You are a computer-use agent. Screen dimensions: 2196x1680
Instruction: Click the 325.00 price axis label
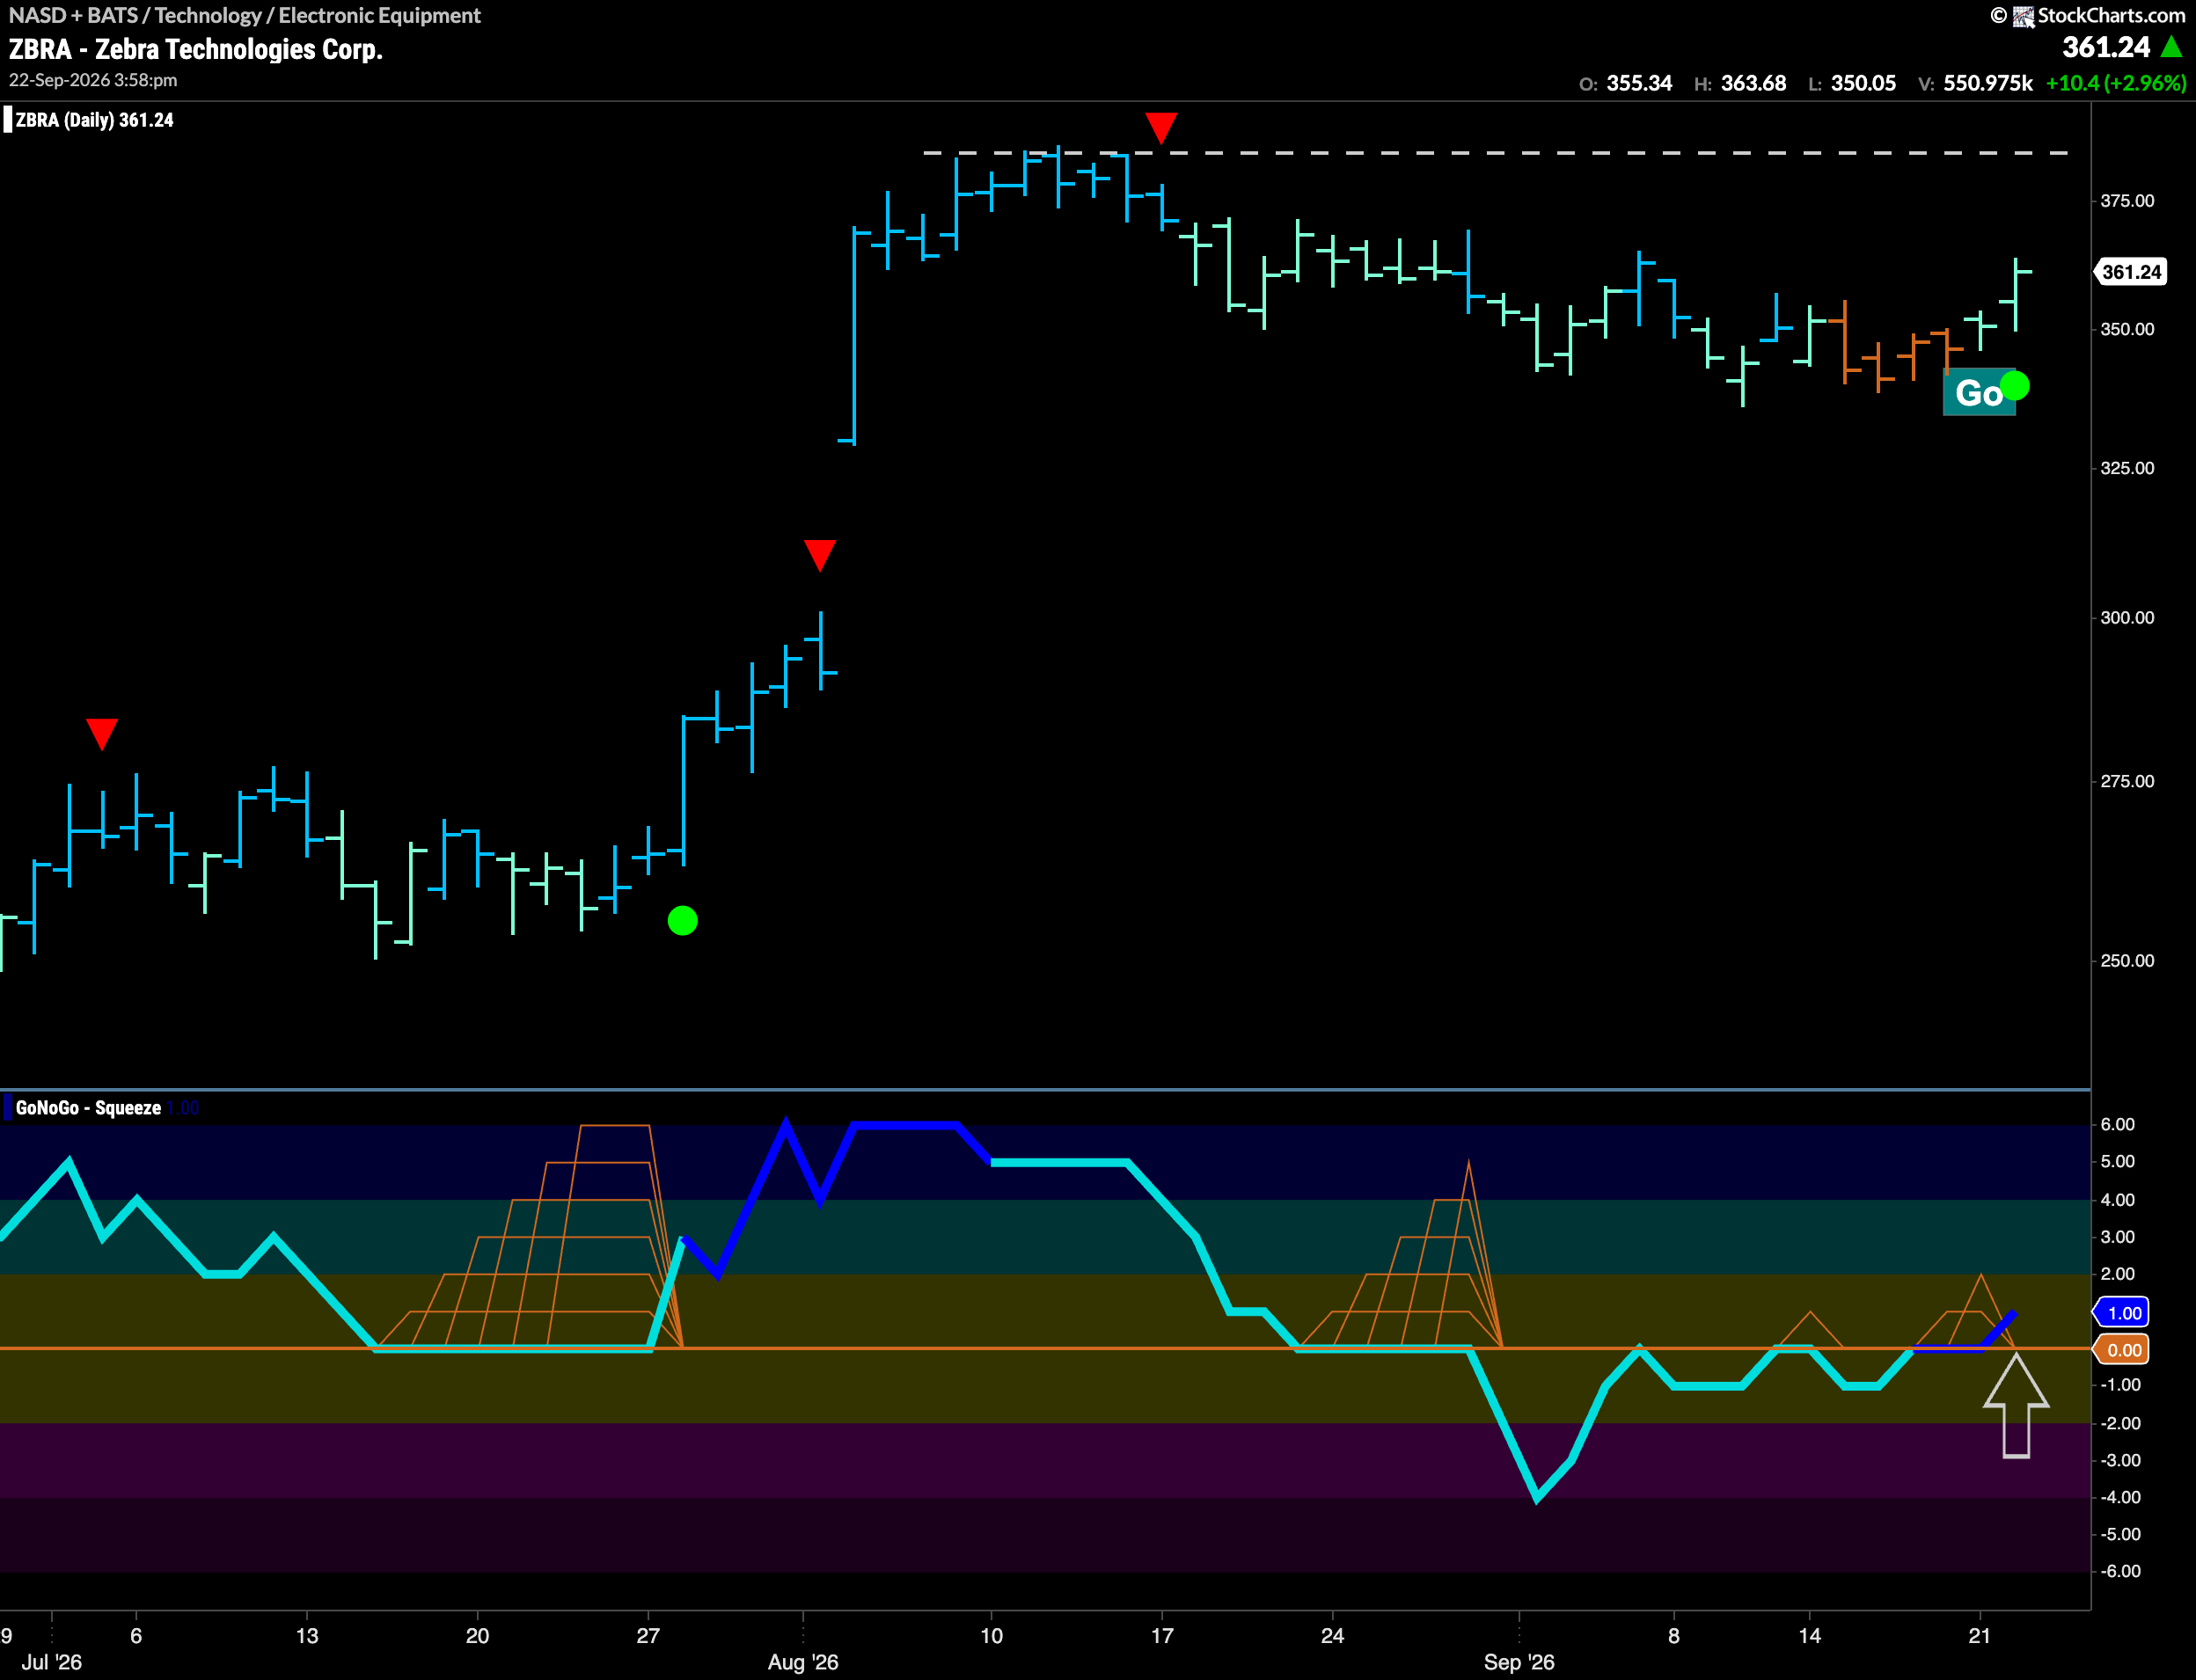point(2127,468)
